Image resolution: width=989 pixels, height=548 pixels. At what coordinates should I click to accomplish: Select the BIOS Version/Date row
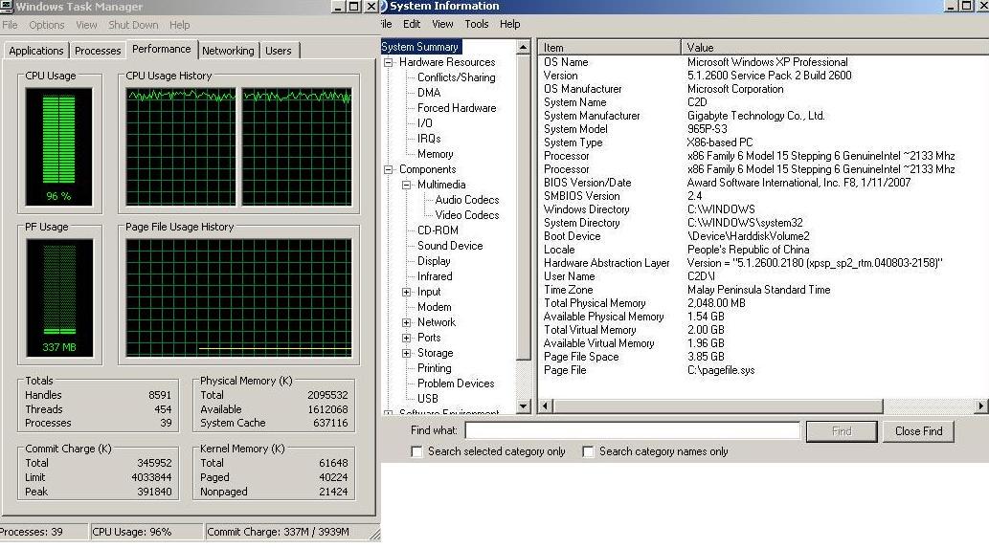point(763,183)
